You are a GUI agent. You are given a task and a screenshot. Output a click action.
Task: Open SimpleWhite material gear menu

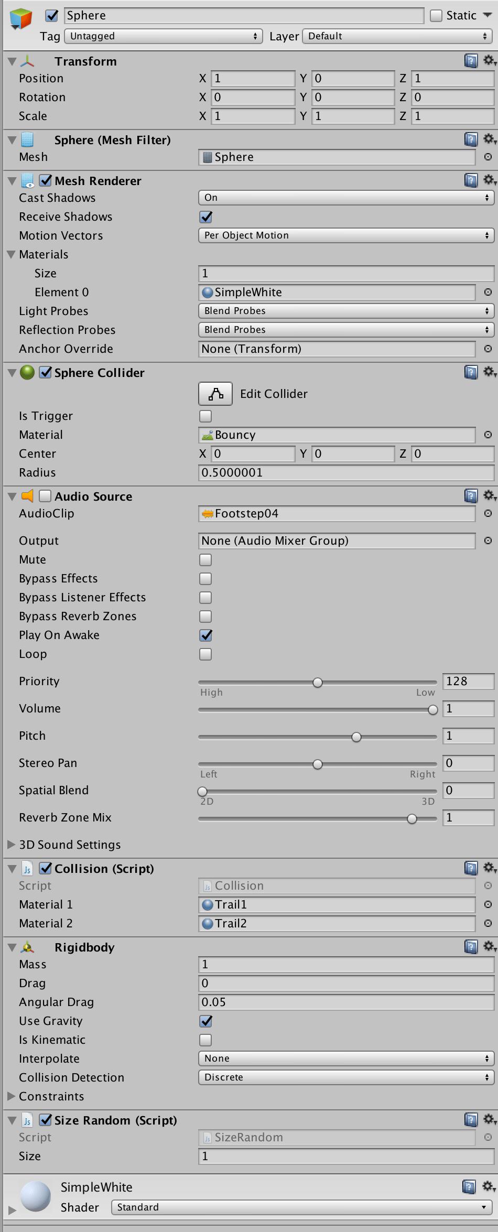(x=490, y=1186)
